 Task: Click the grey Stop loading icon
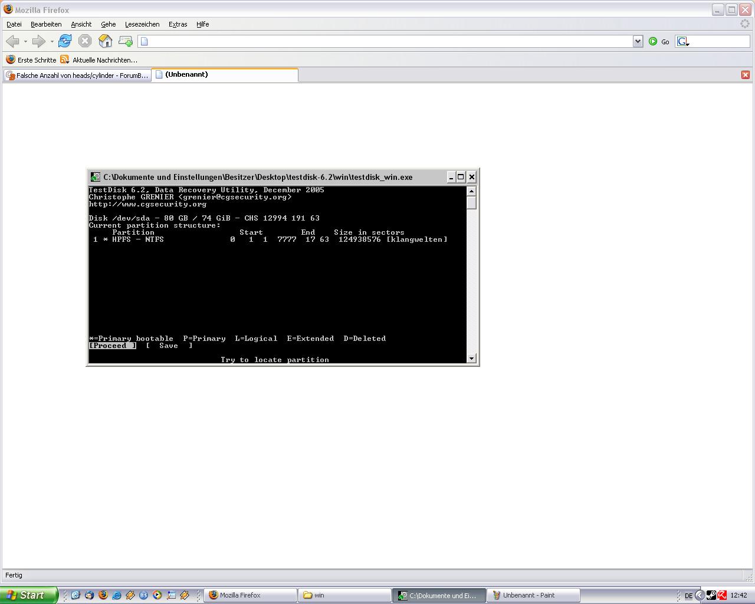[85, 41]
